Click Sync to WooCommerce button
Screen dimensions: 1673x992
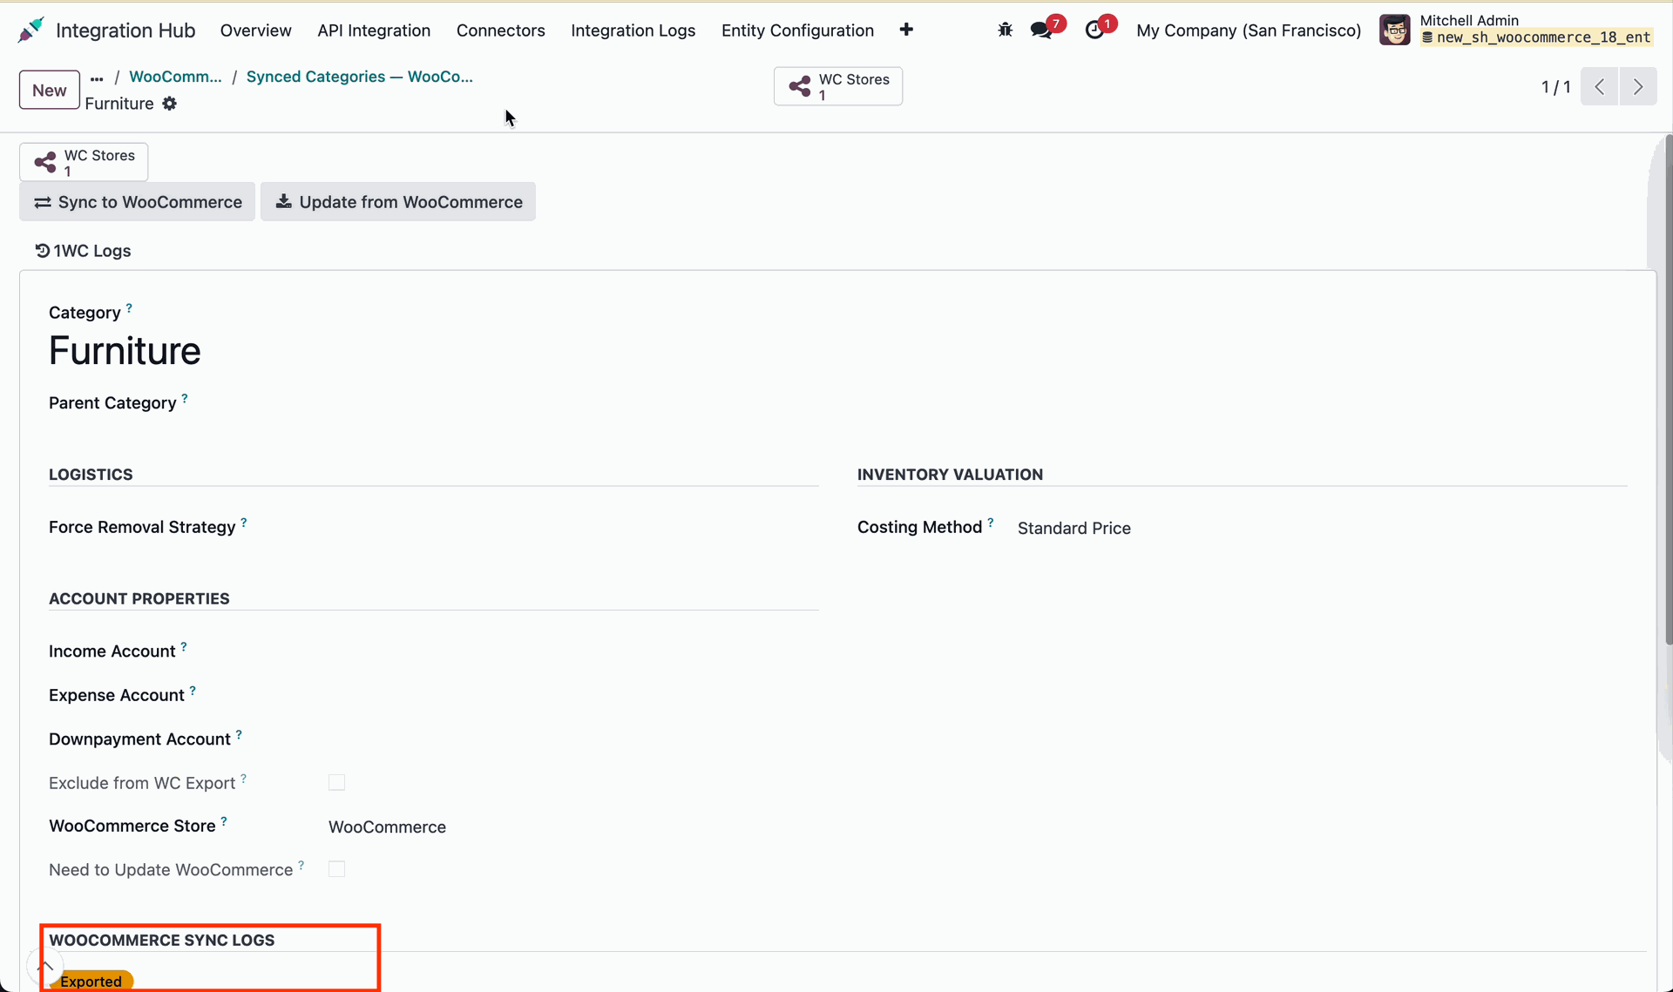pyautogui.click(x=138, y=202)
